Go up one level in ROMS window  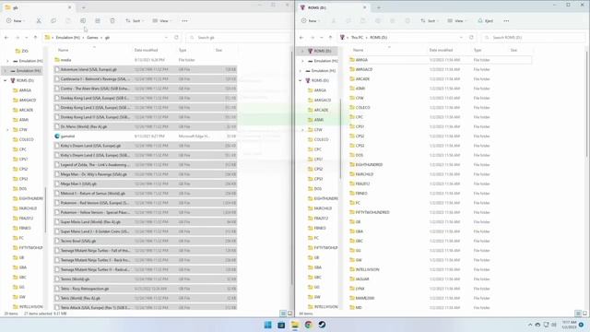[x=330, y=38]
